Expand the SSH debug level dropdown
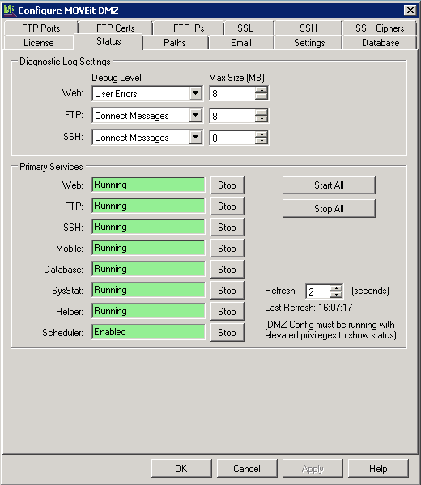The height and width of the screenshot is (485, 421). pyautogui.click(x=195, y=137)
